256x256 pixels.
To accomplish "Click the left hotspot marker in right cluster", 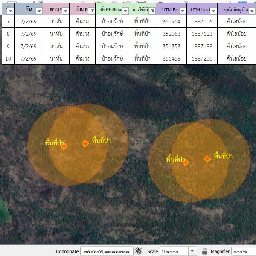I will pos(185,162).
